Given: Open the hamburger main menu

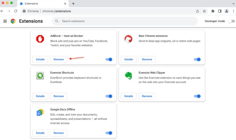Looking at the screenshot, I should pyautogui.click(x=5, y=21).
